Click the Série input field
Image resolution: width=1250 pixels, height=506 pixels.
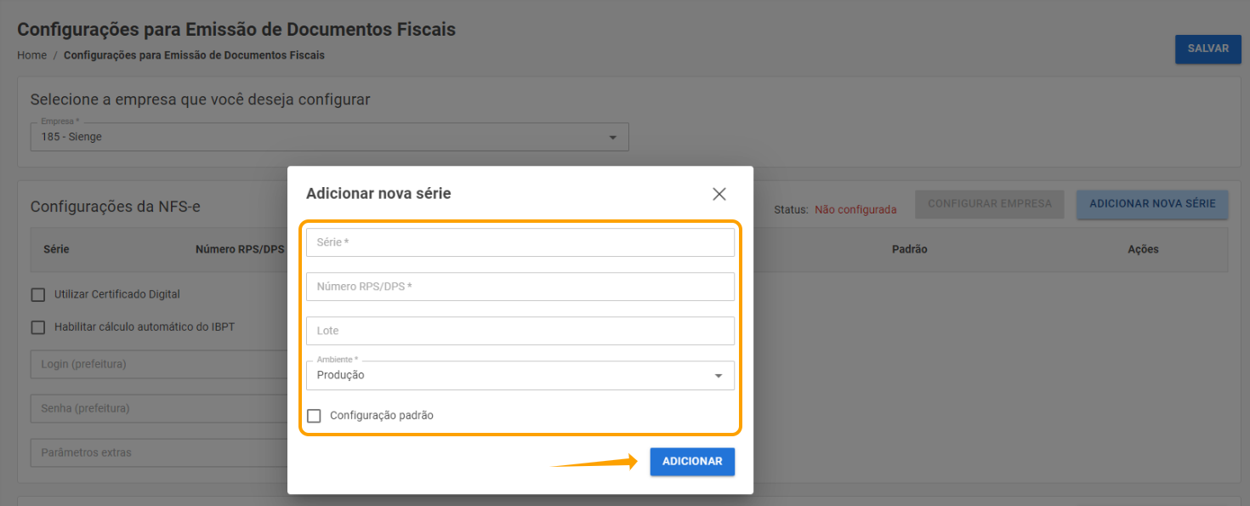click(520, 242)
